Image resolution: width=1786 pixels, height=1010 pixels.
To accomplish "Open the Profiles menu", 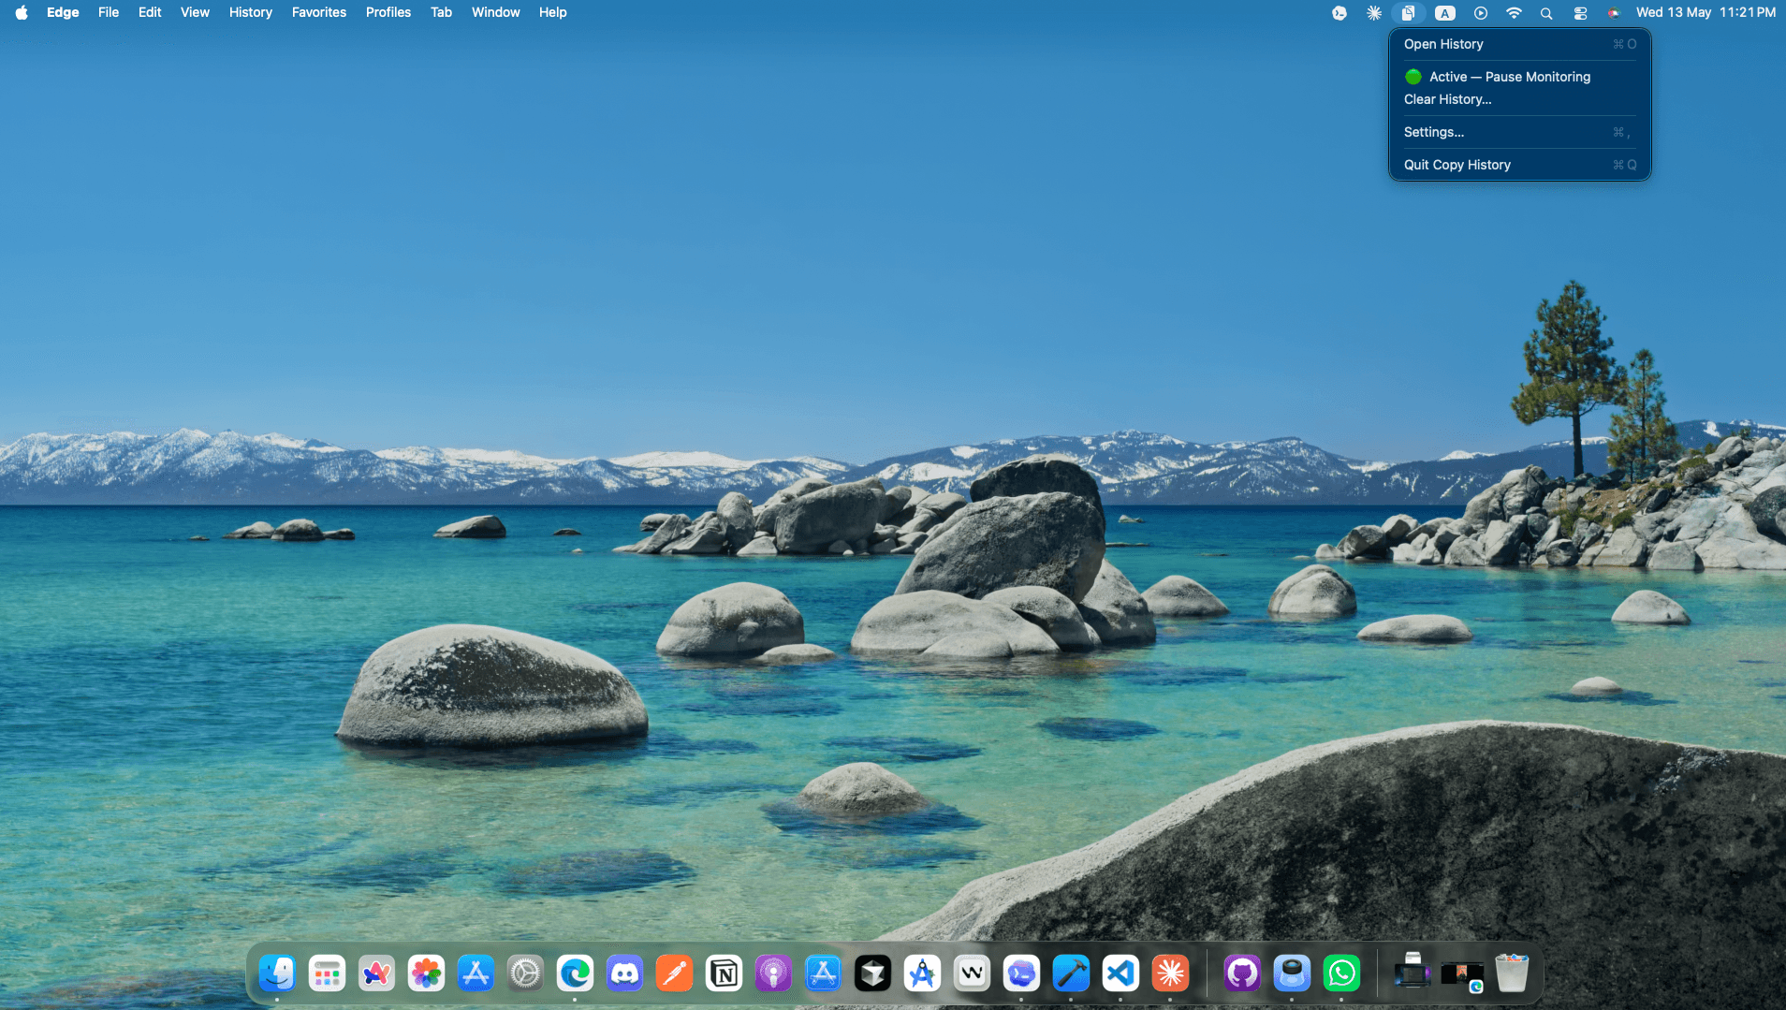I will 388,12.
